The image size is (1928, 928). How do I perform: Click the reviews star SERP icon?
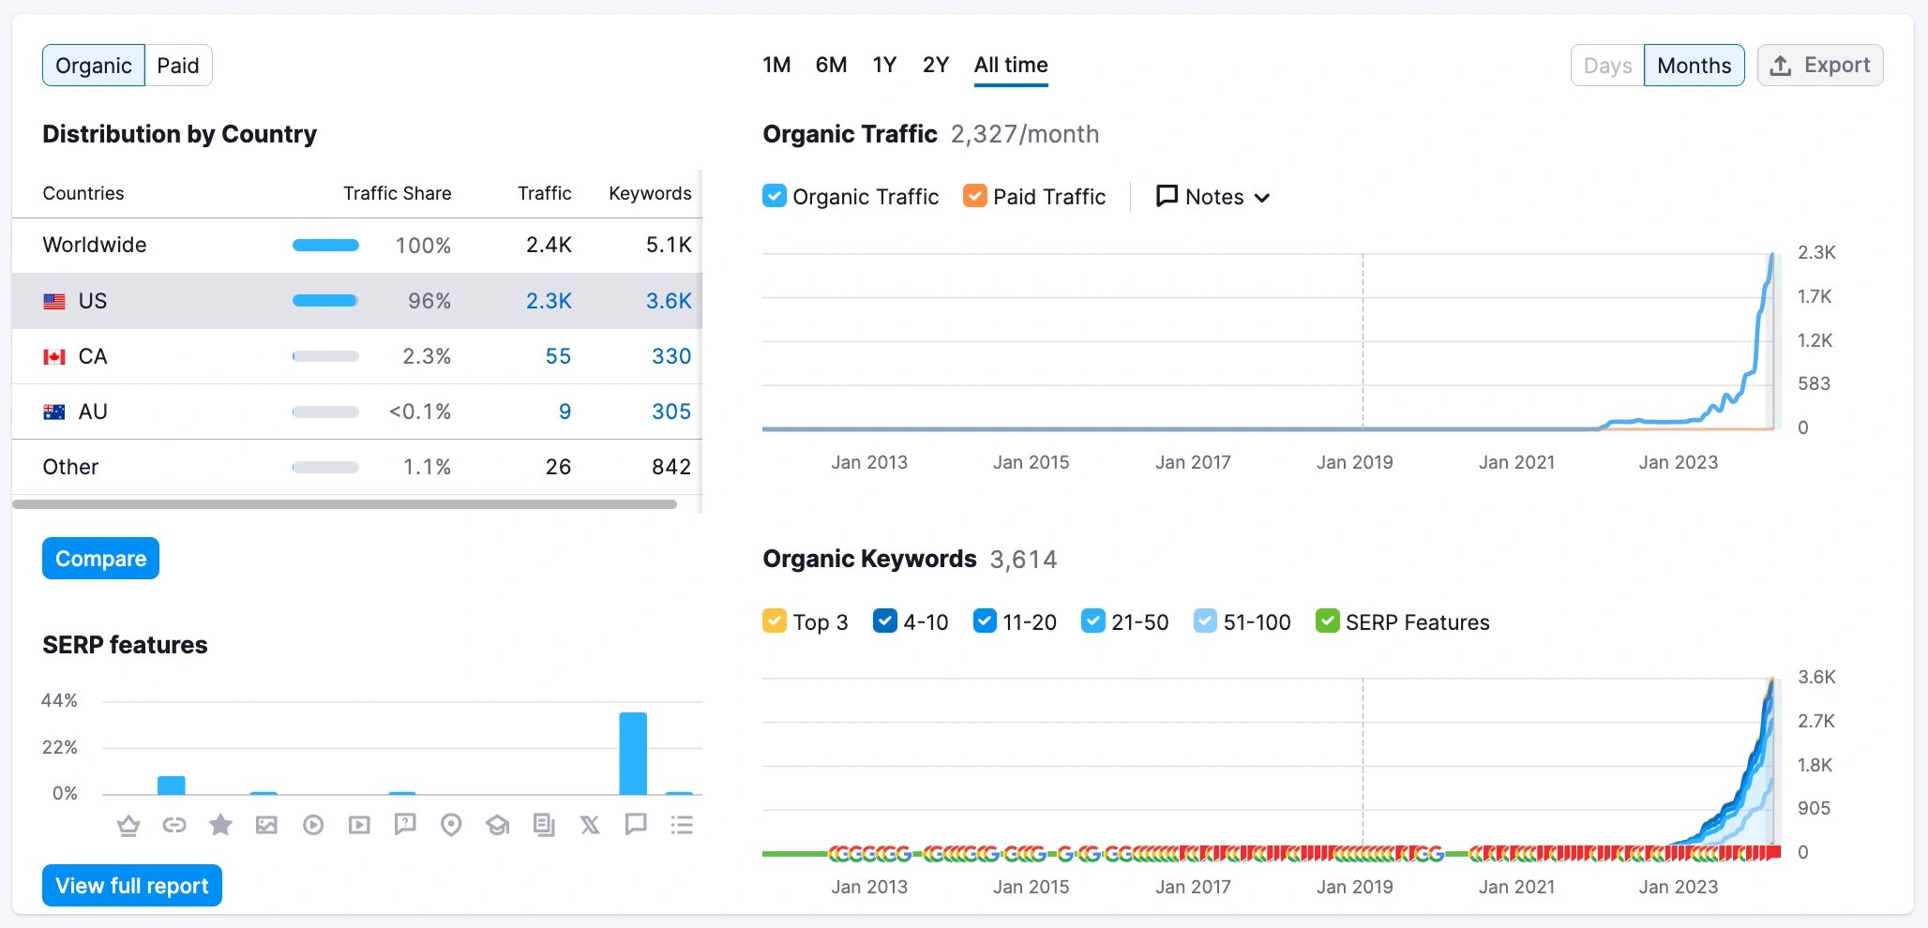pos(220,824)
